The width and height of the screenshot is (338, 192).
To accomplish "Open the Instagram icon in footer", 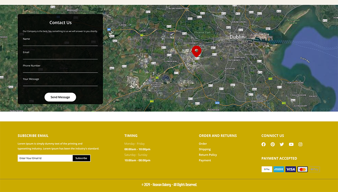I will (x=300, y=145).
